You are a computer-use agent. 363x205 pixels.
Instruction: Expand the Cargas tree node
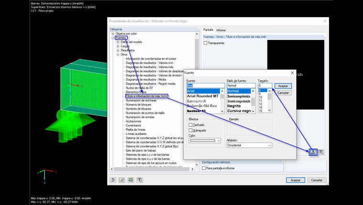pos(118,46)
